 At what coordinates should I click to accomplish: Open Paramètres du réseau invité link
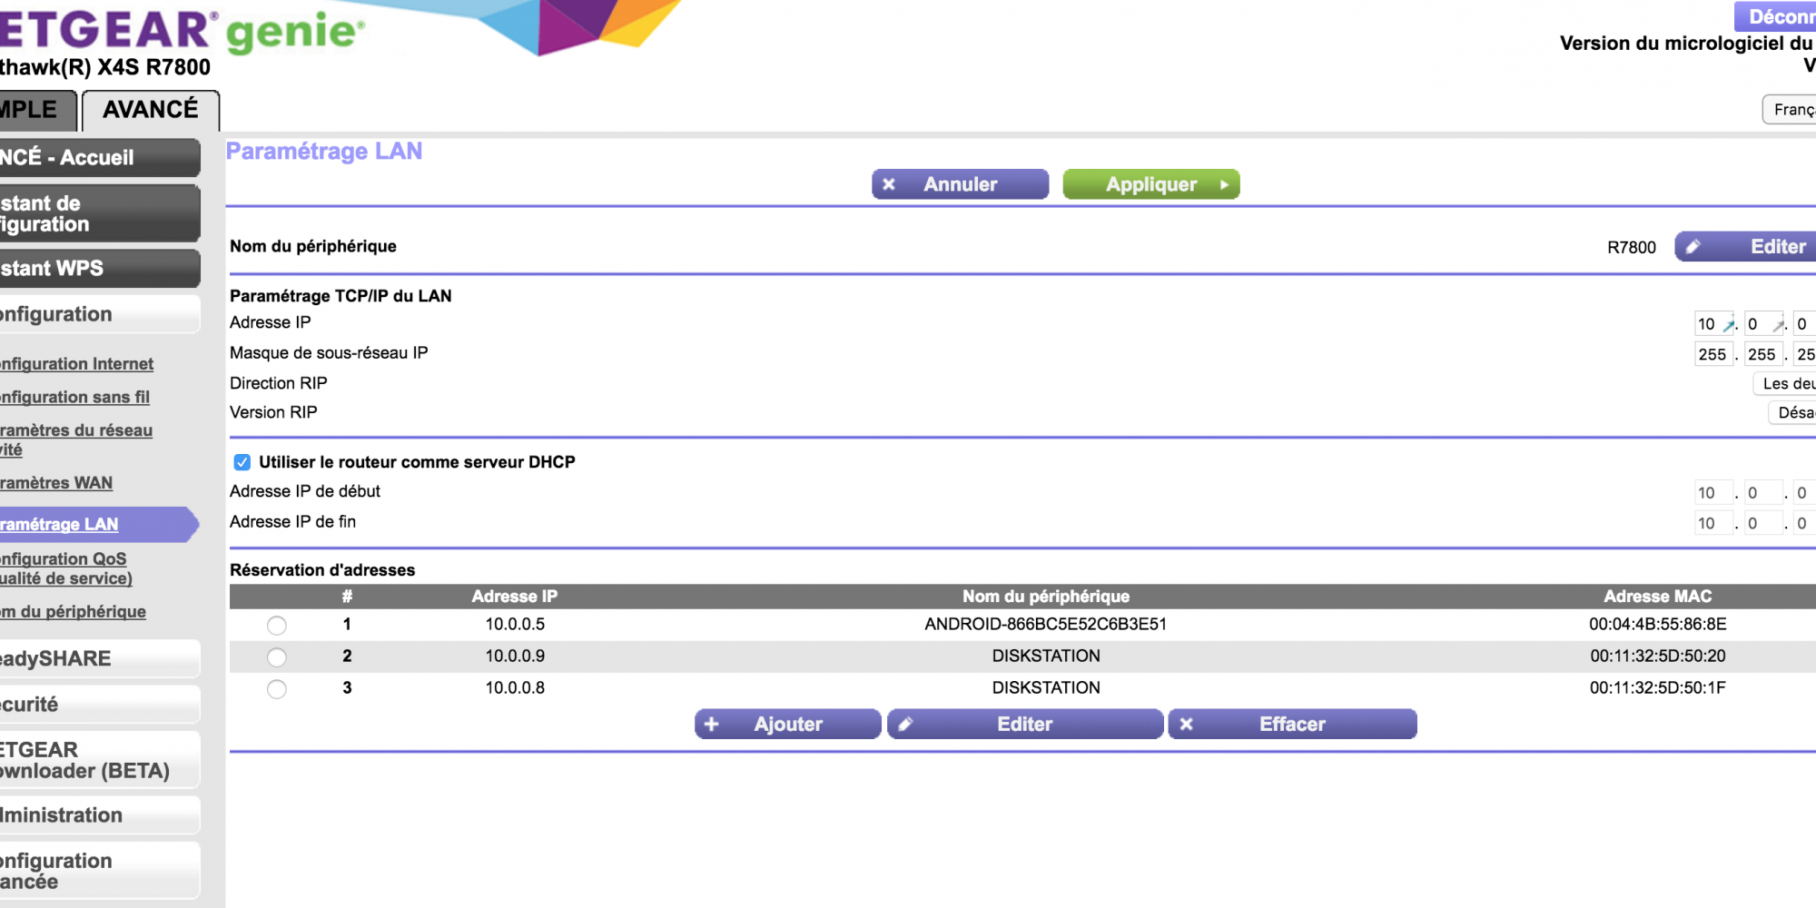click(76, 439)
